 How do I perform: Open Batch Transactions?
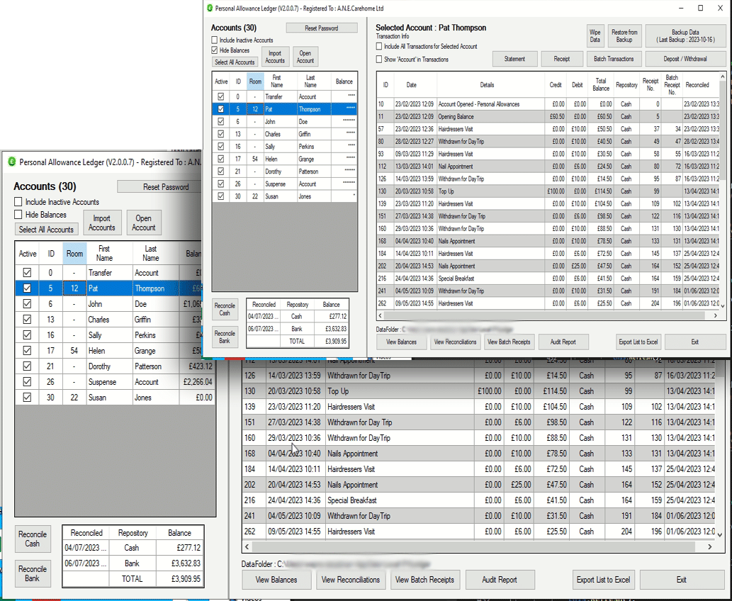click(x=614, y=59)
